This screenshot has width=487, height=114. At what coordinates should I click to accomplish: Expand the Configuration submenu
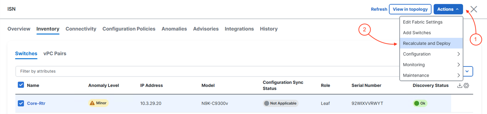point(431,54)
